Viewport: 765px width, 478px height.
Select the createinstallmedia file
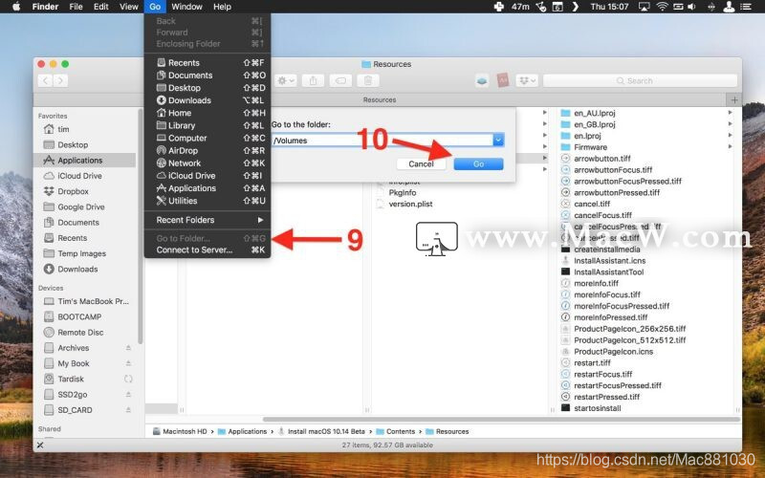click(607, 250)
